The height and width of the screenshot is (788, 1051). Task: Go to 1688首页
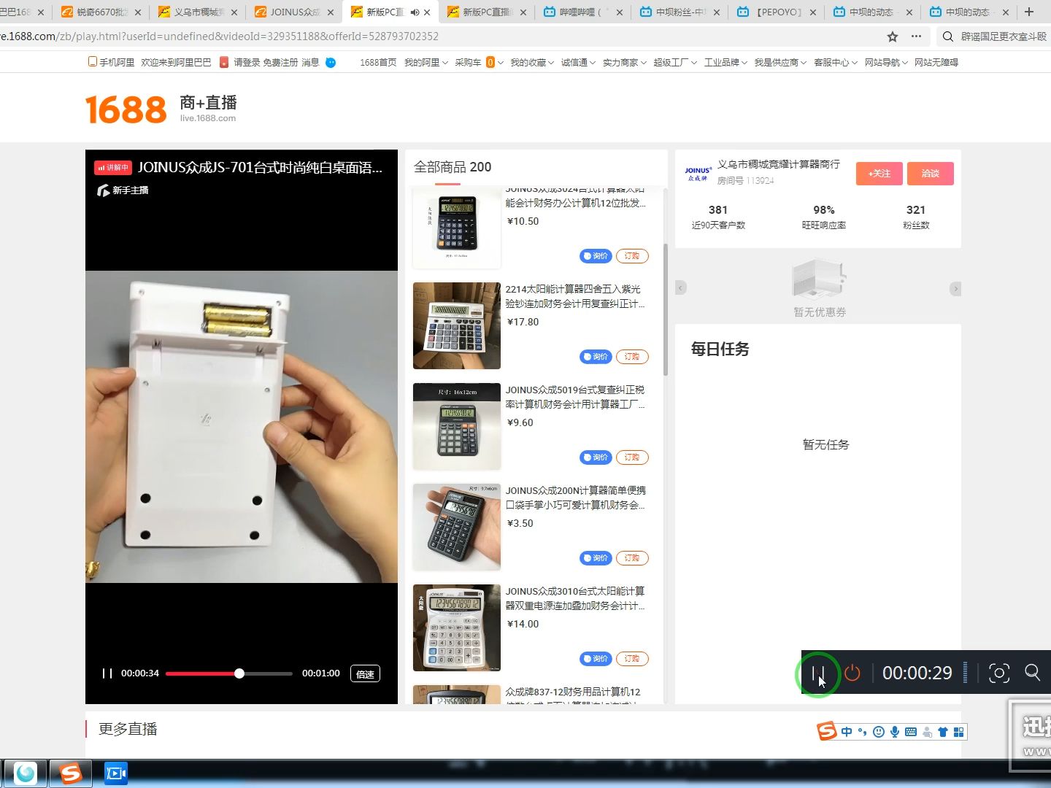click(378, 63)
